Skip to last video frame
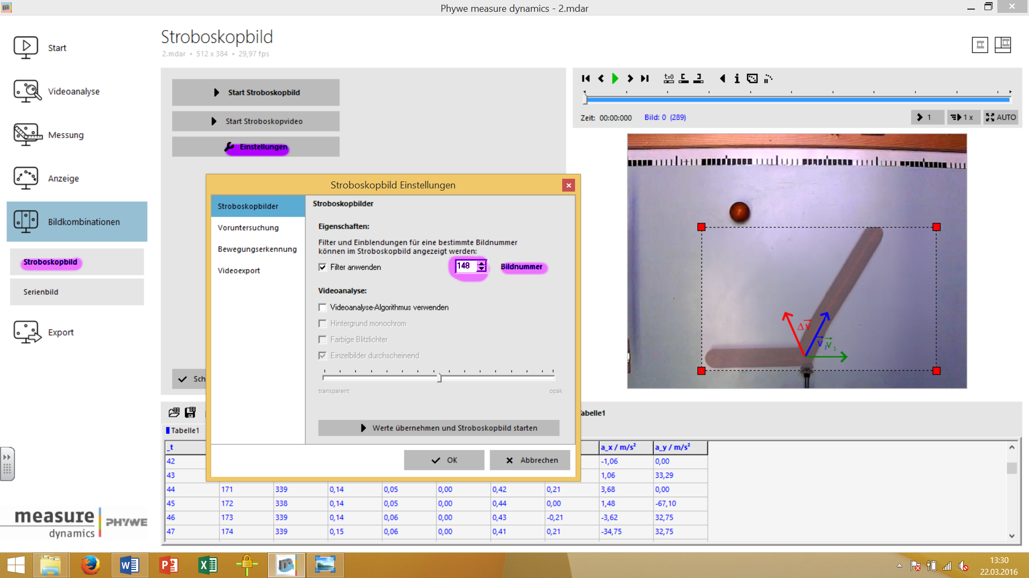The image size is (1029, 578). coord(645,79)
